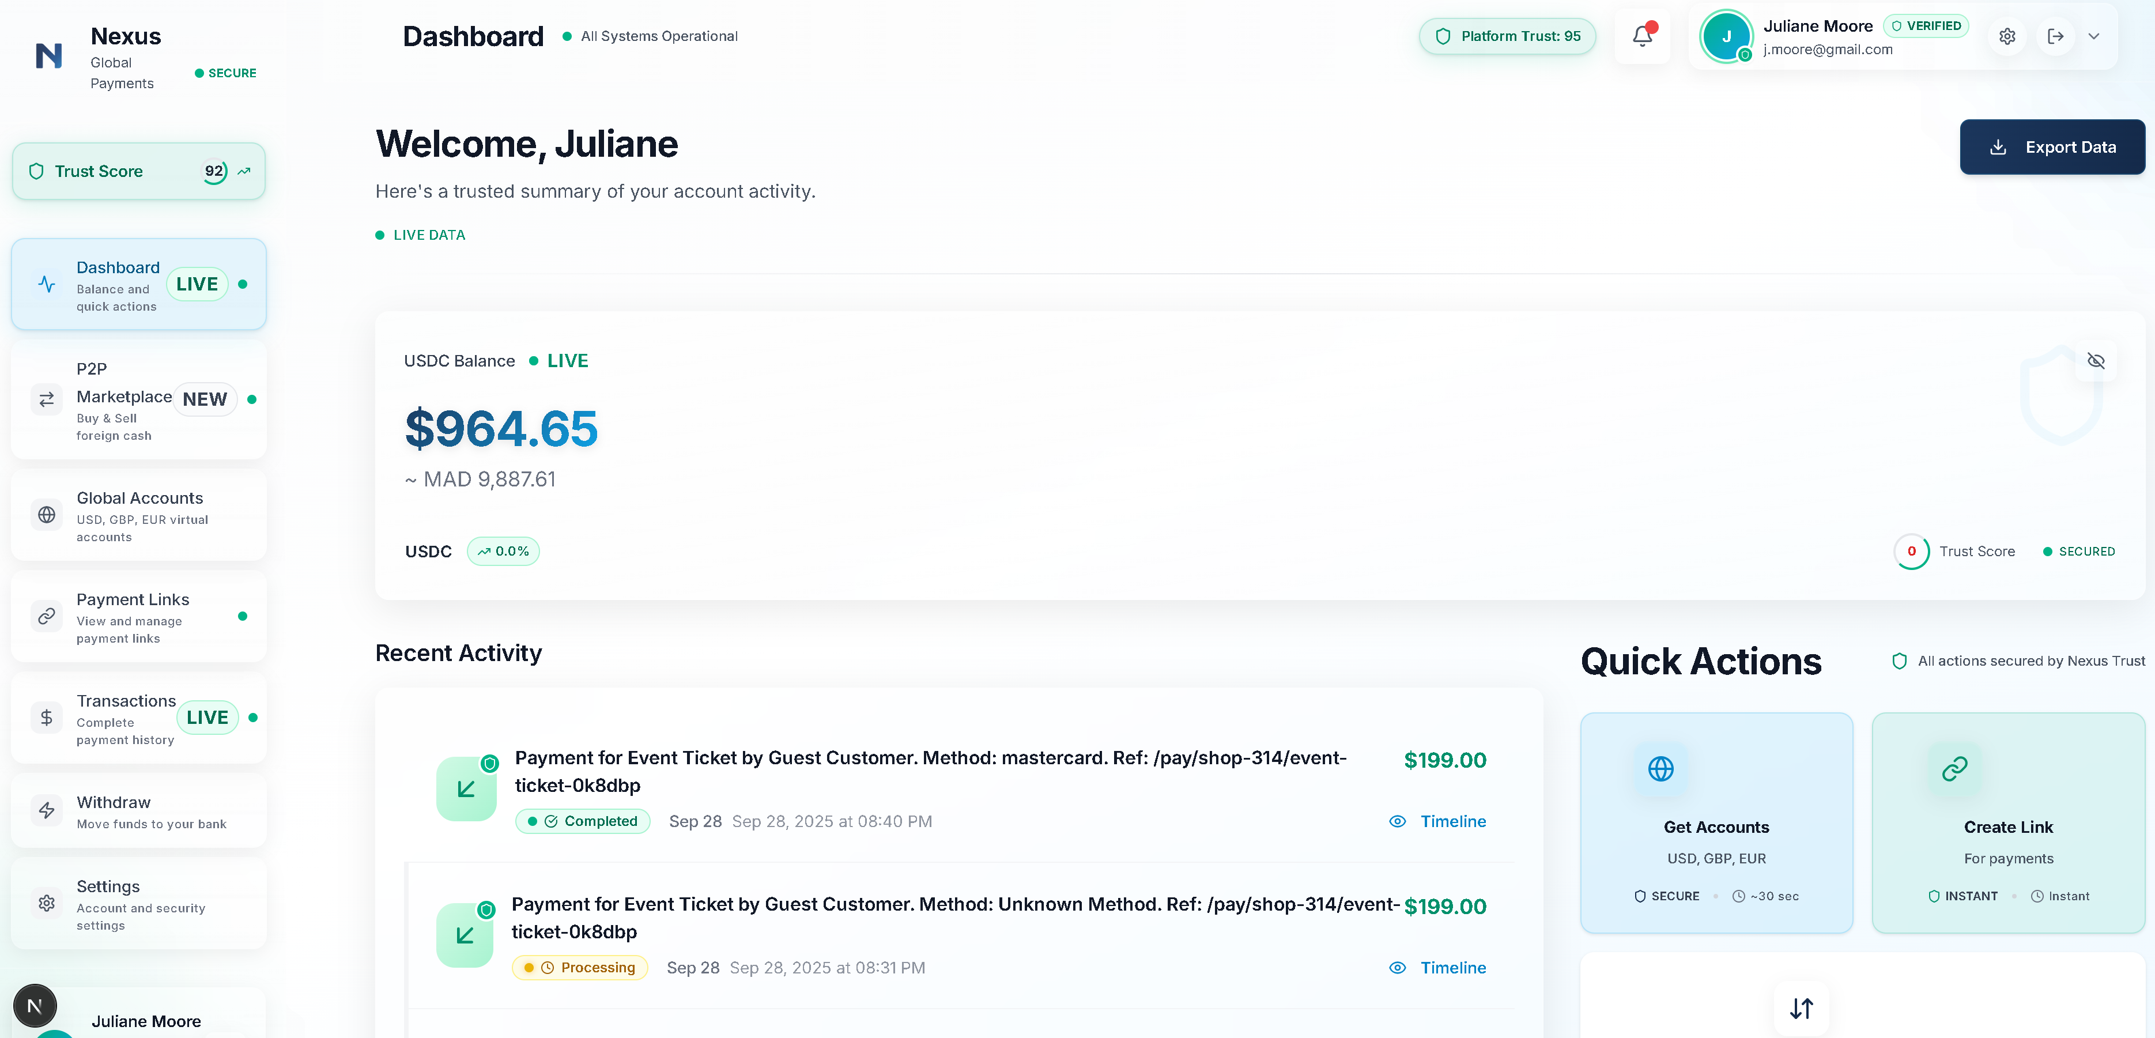Open settings via header gear icon
This screenshot has height=1038, width=2155.
(2007, 36)
